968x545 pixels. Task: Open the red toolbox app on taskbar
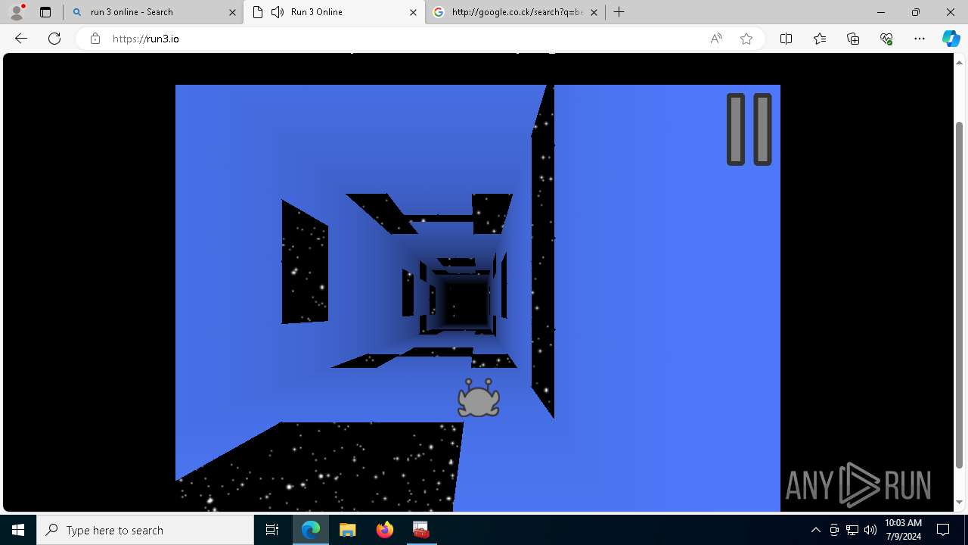pos(421,530)
